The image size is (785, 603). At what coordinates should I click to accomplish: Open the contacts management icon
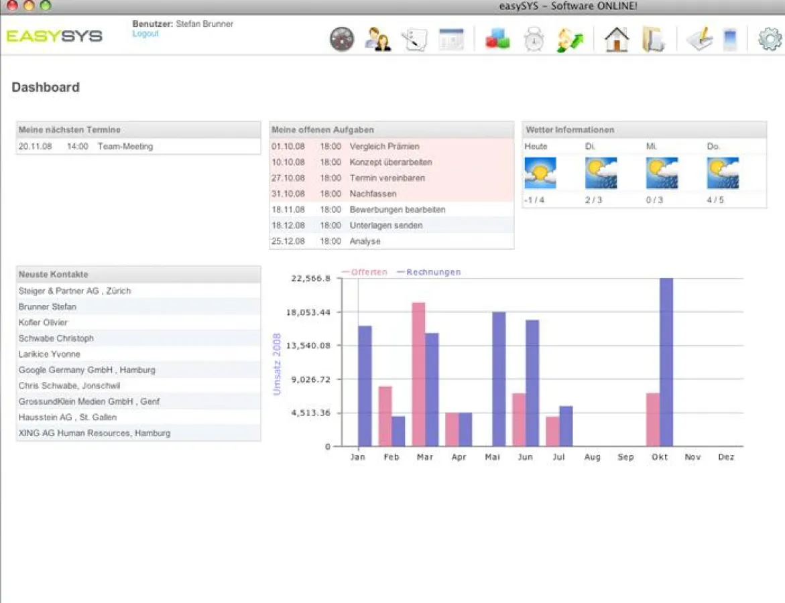click(x=377, y=39)
